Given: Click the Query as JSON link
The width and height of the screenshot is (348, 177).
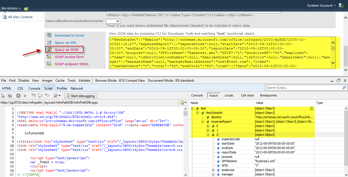Looking at the screenshot, I should point(66,50).
